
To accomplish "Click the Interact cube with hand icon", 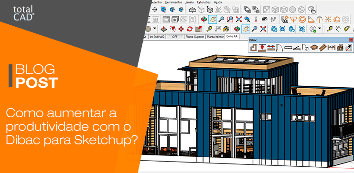I will 312,10.
